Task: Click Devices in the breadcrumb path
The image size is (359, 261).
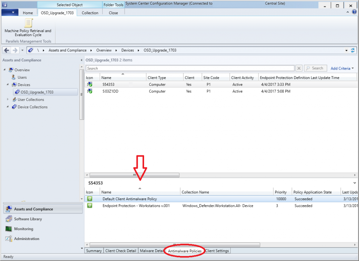Action: (128, 50)
